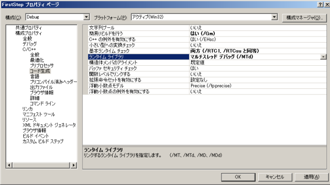Screen dimensions: 330x185
Task: Select コード生成 tree item
Action: point(40,71)
